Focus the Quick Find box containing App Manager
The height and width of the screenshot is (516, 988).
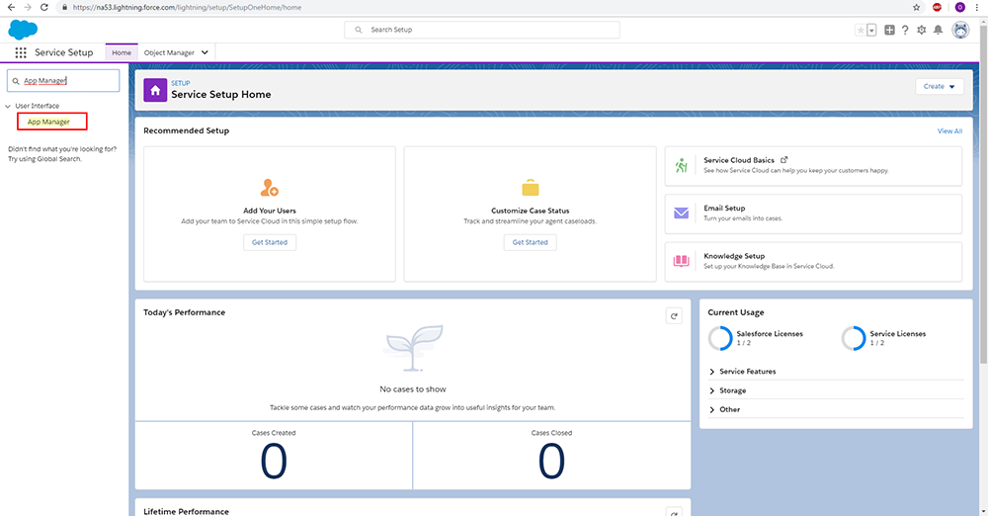point(63,81)
